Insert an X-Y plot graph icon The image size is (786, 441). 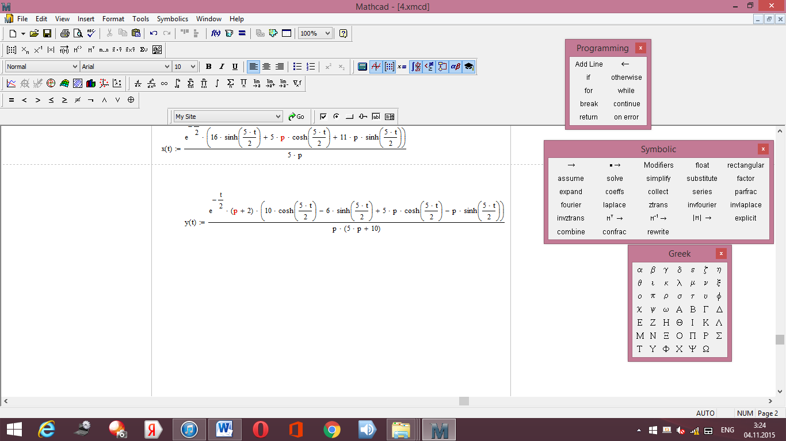click(x=12, y=83)
